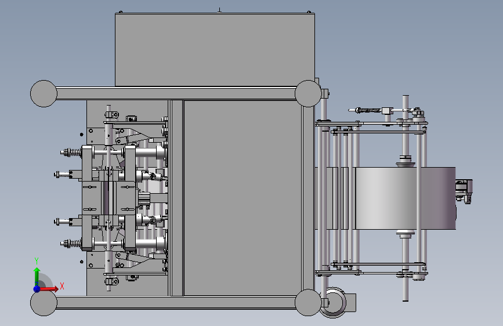This screenshot has width=503, height=326.
Task: Click the blue Z axis ball of triad
Action: click(x=37, y=289)
